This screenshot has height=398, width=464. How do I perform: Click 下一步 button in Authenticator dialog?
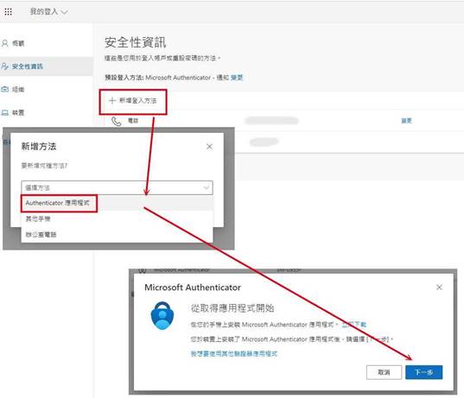coord(423,372)
